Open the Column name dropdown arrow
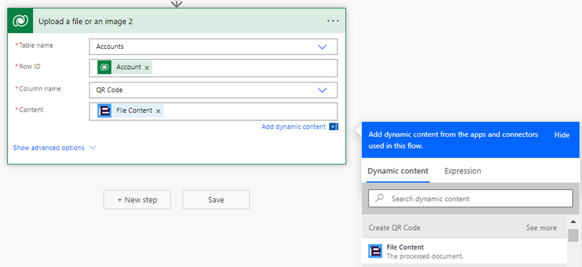Screen dimensions: 582x267 tap(322, 90)
